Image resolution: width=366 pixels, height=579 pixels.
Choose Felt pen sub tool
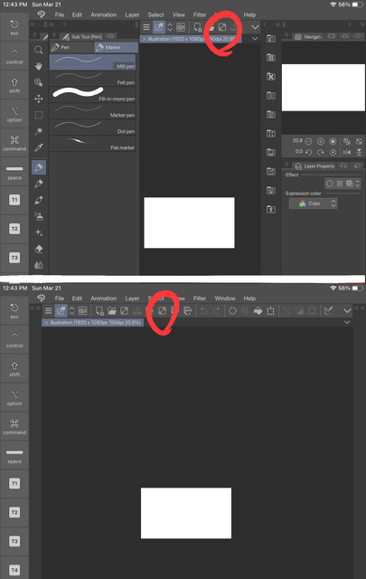(92, 79)
